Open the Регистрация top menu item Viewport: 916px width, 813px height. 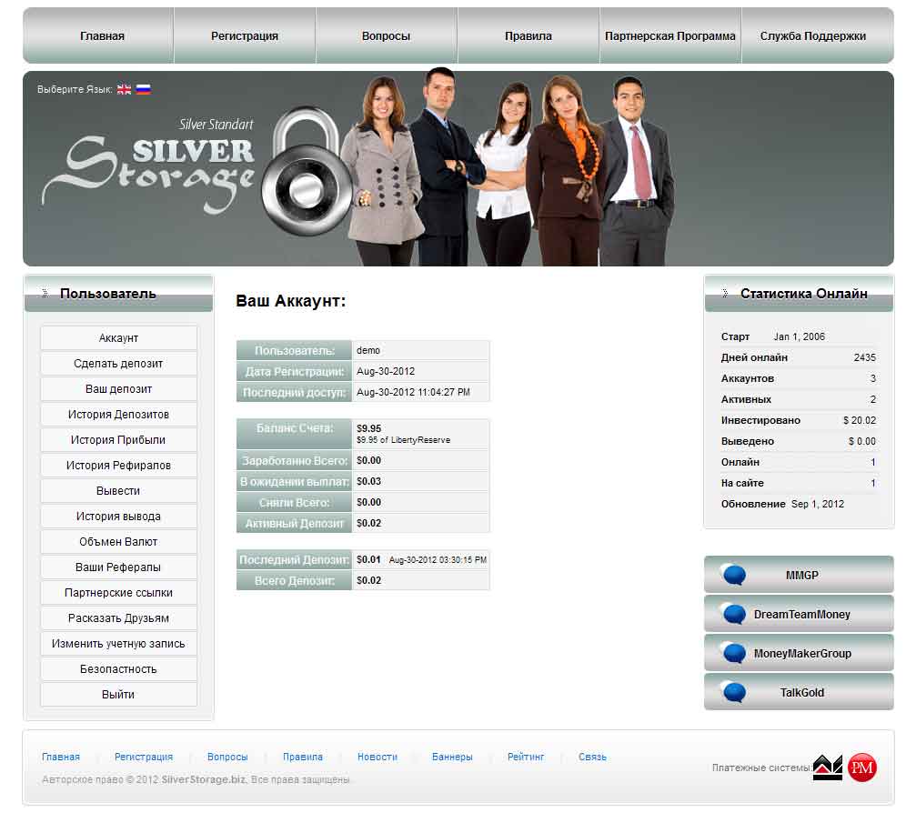click(244, 35)
